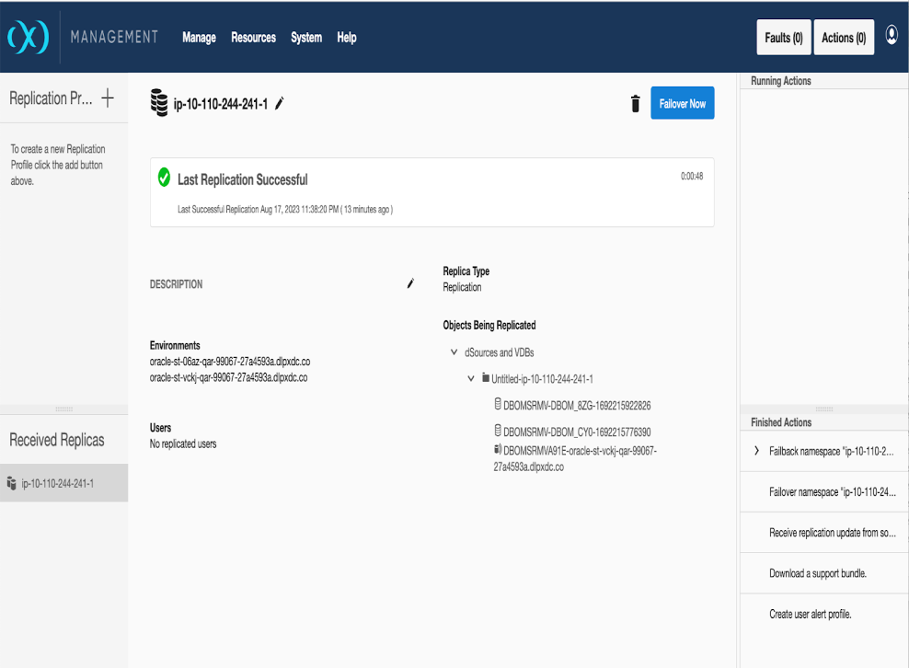Collapse the Untitled-ip-10-110-244-241-1 group
Viewport: 909px width, 668px height.
tap(471, 378)
